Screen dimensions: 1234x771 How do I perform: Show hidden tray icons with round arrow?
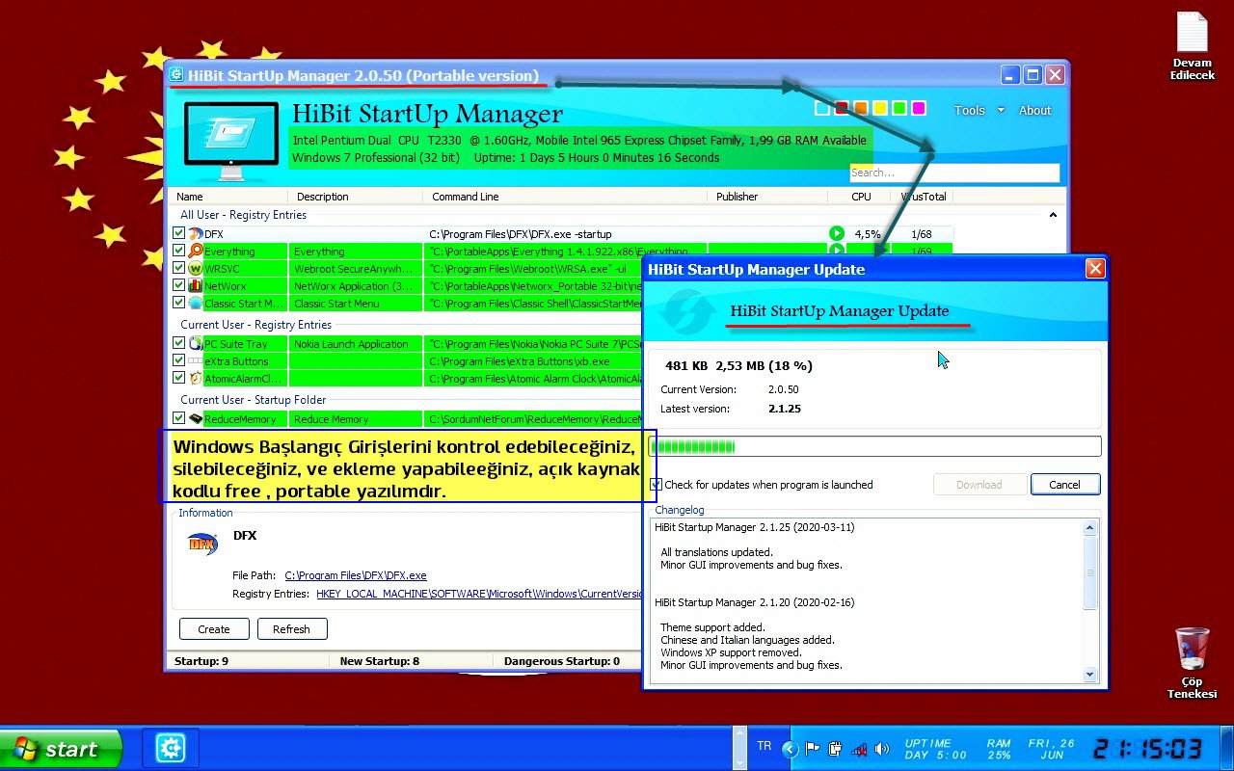point(791,749)
